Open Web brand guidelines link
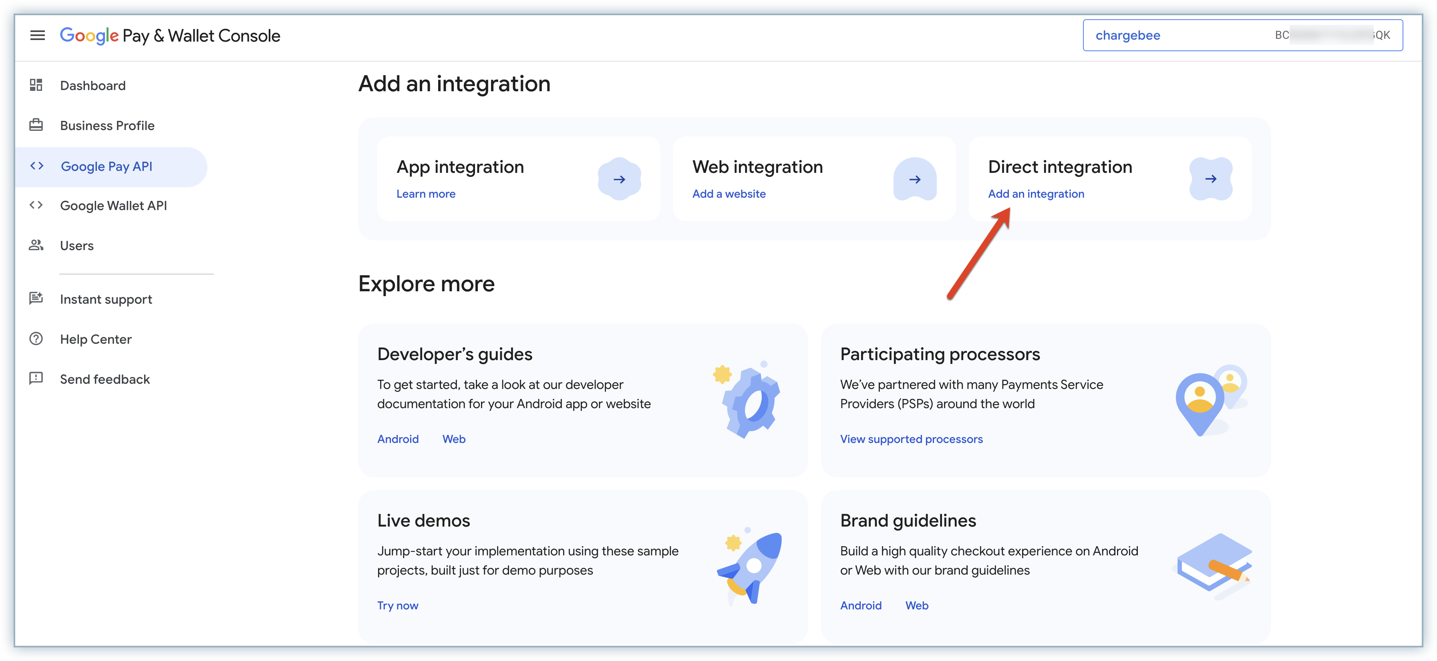Screen dimensions: 1437x661 [917, 606]
